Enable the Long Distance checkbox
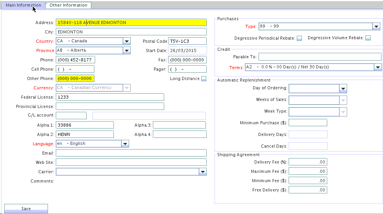The height and width of the screenshot is (214, 383). click(x=204, y=79)
